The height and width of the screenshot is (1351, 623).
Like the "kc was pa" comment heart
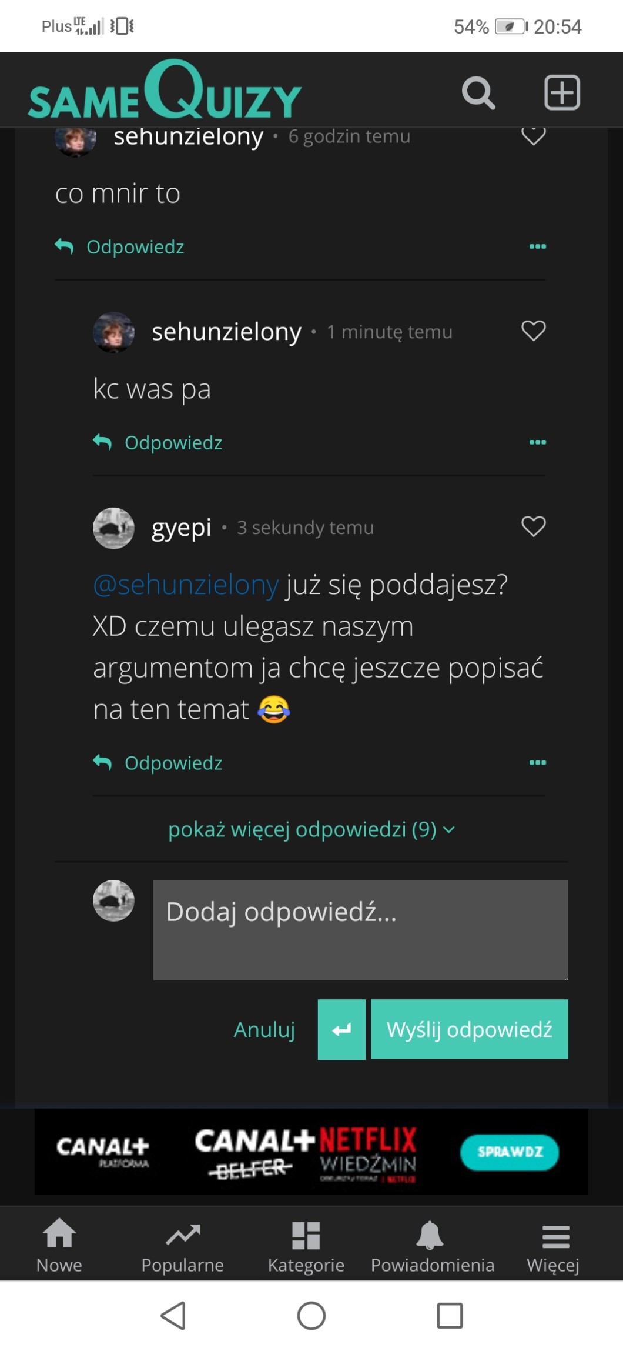pyautogui.click(x=533, y=331)
